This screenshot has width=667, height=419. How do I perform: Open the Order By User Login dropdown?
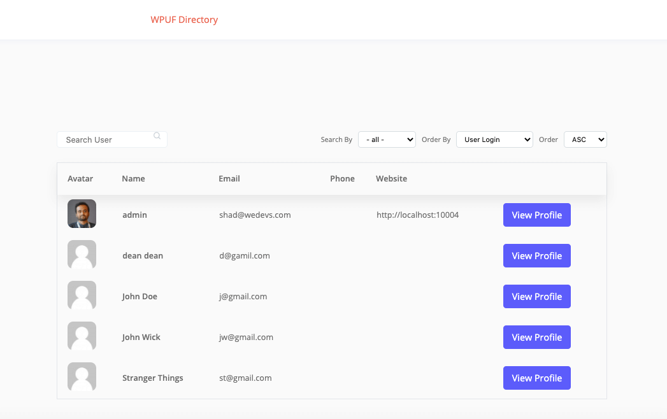click(x=494, y=139)
